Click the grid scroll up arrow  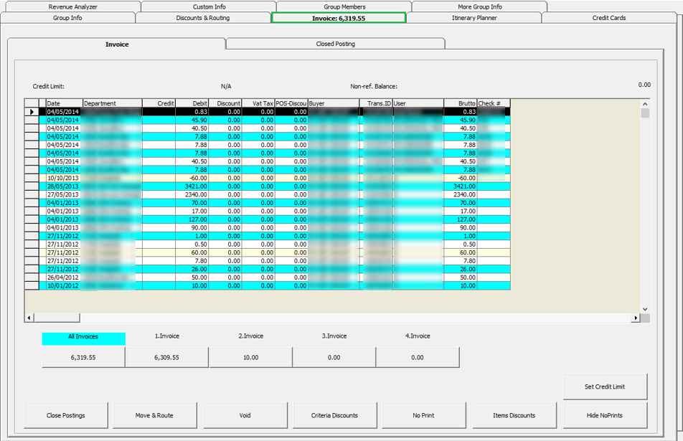[645, 103]
